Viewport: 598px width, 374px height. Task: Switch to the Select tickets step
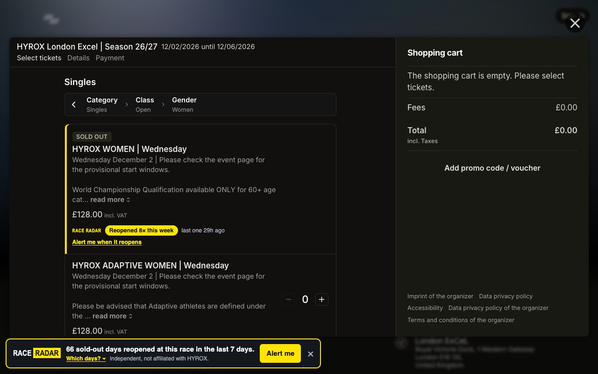click(x=39, y=58)
